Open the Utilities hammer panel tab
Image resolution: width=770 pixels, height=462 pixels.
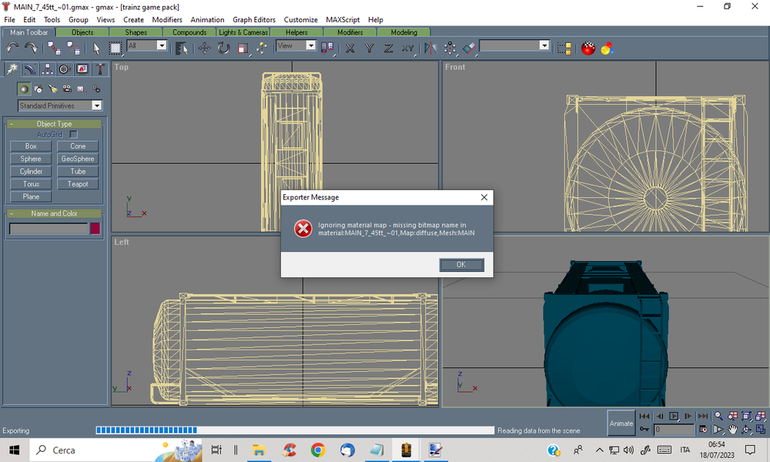click(100, 69)
